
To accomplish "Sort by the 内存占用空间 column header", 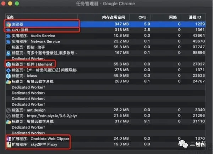I will point(103,17).
